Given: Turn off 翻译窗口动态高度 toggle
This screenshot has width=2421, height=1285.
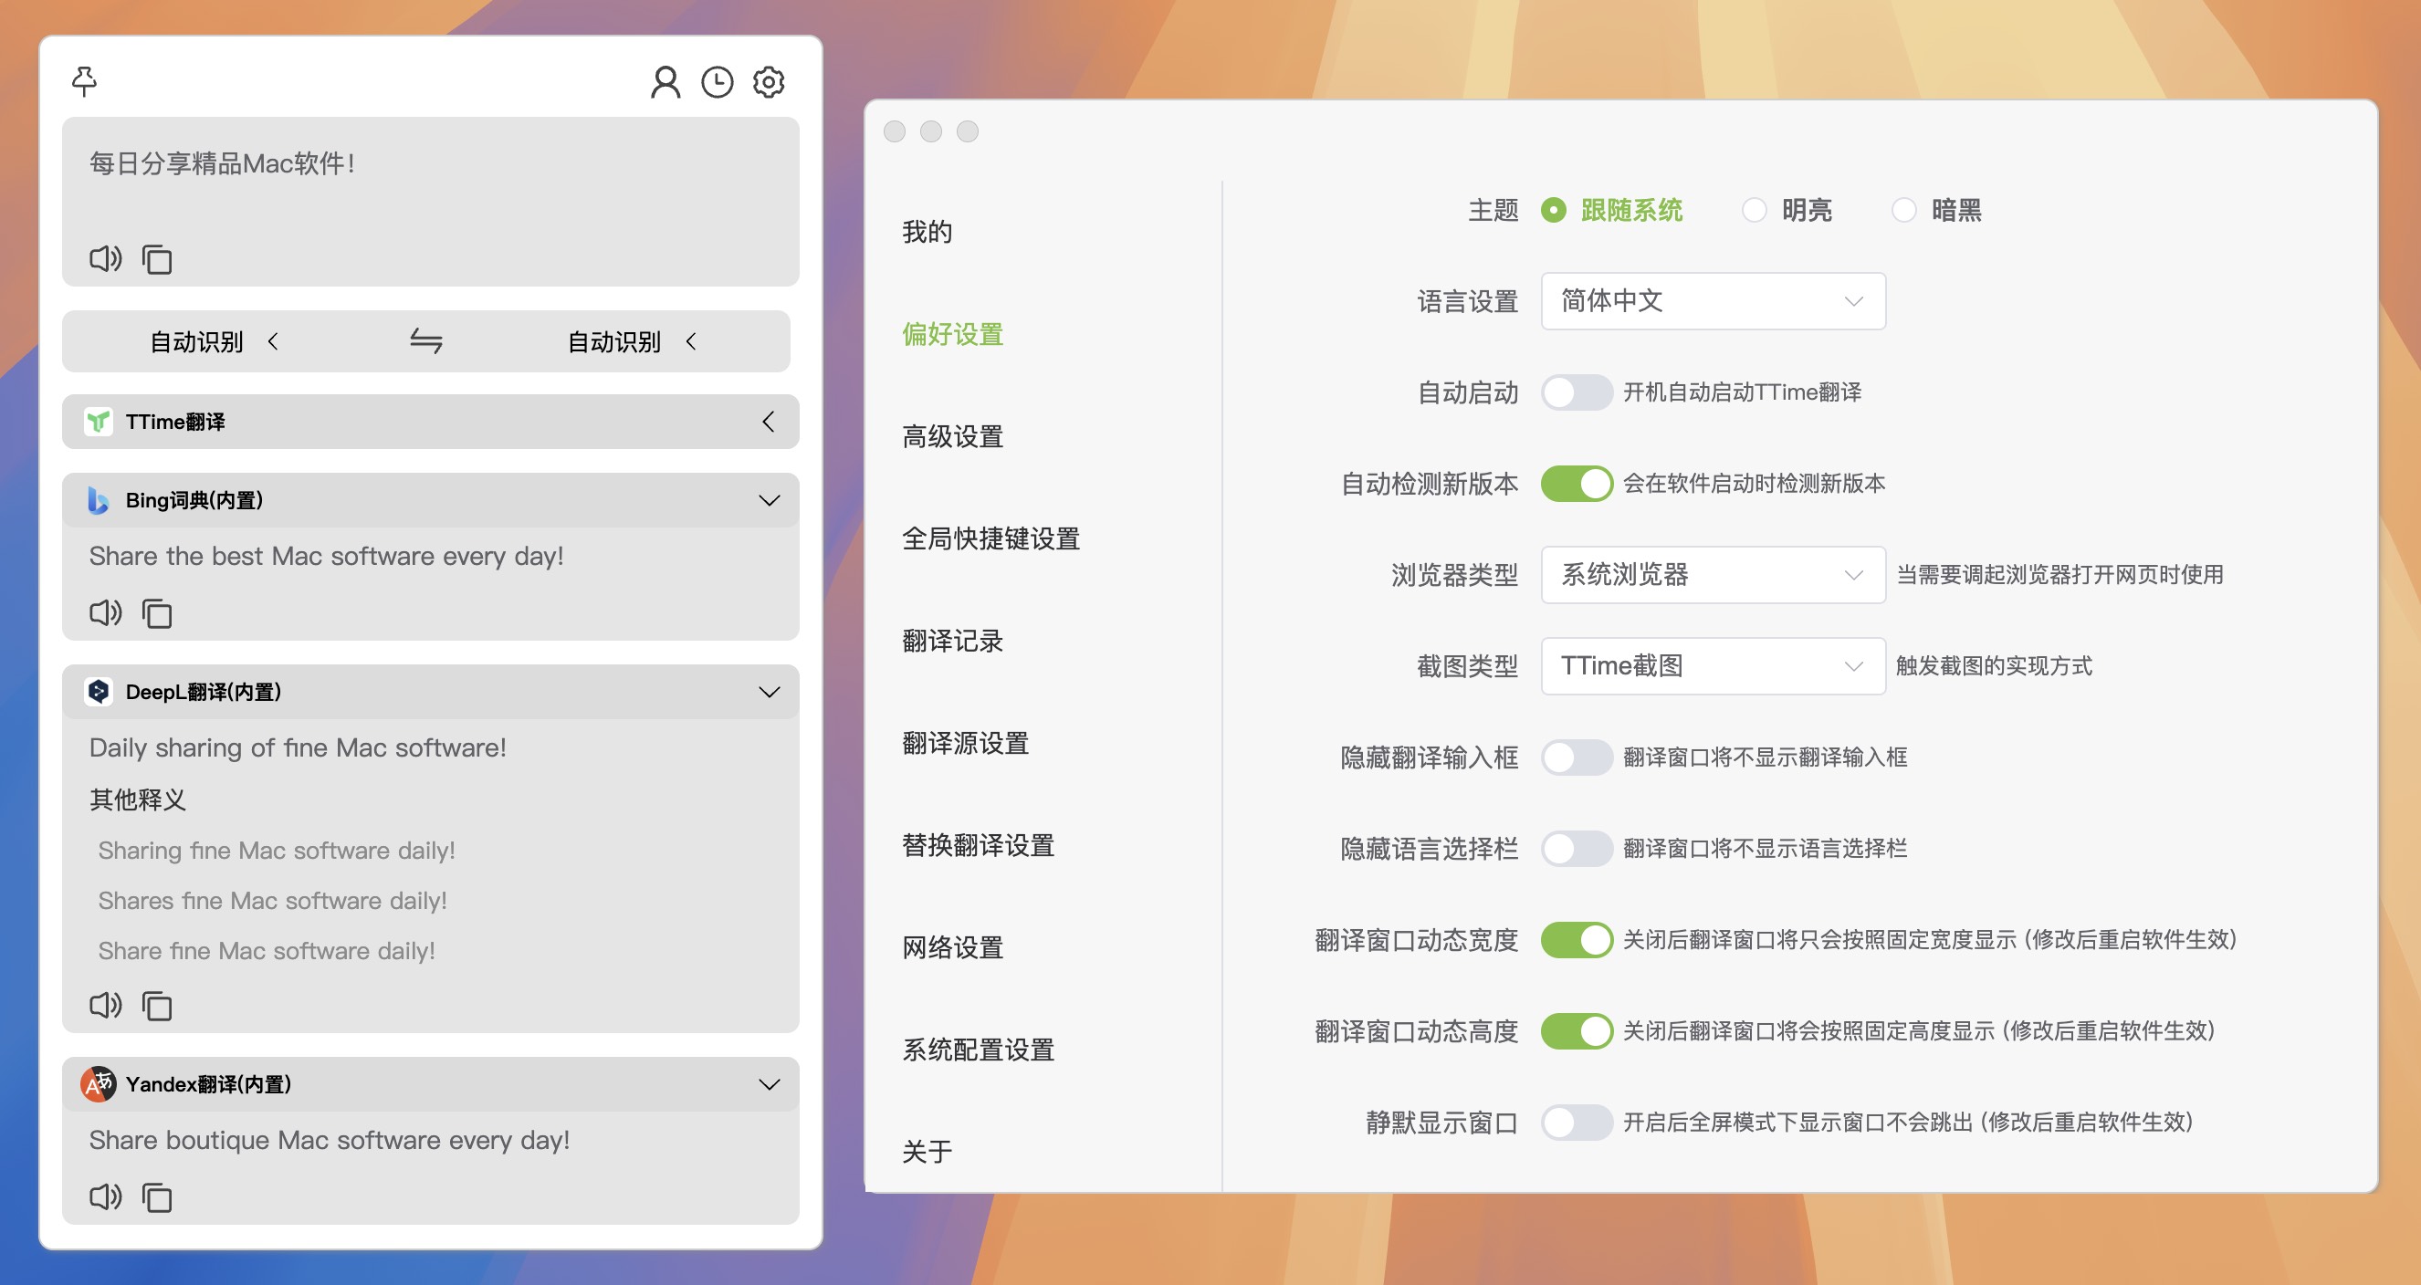Looking at the screenshot, I should tap(1576, 1030).
